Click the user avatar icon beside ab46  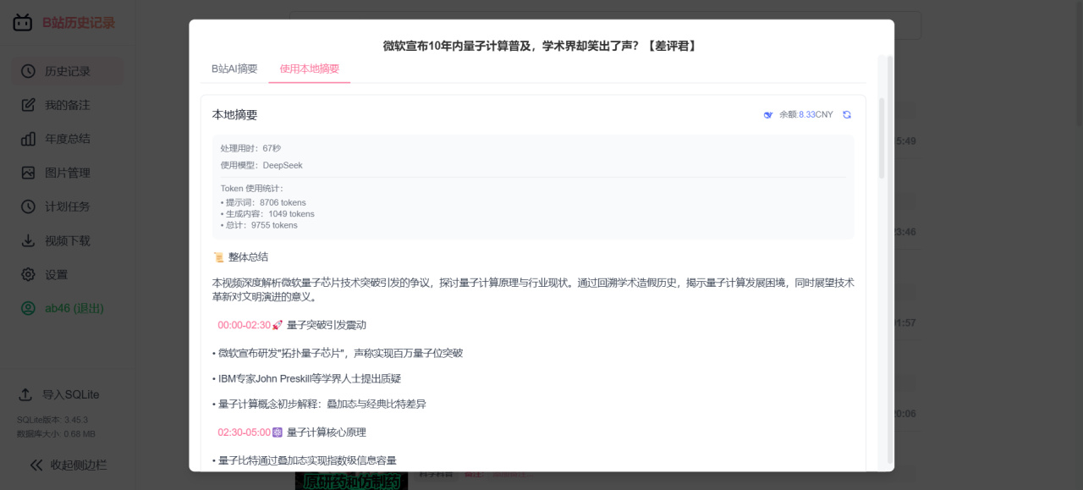pyautogui.click(x=28, y=308)
